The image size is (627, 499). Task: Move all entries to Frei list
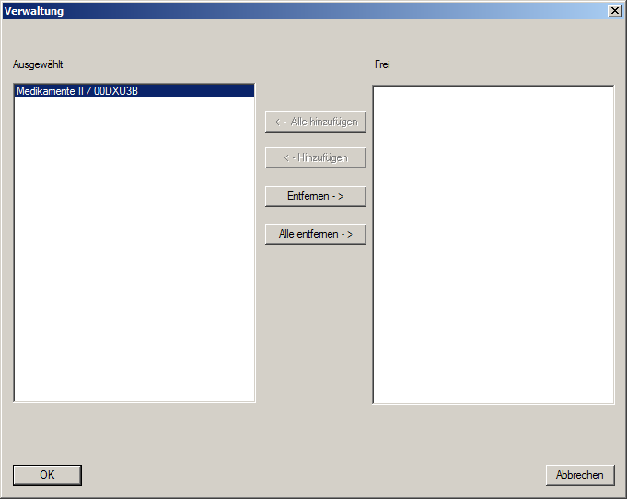point(315,235)
